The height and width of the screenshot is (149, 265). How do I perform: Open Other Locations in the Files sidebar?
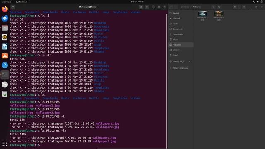tap(181, 68)
